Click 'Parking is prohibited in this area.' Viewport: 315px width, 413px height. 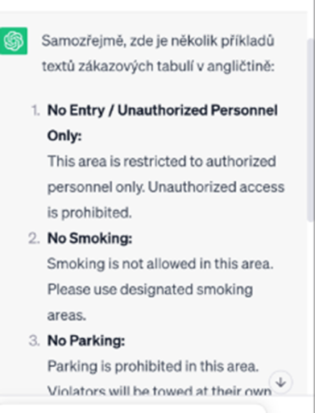tap(153, 366)
